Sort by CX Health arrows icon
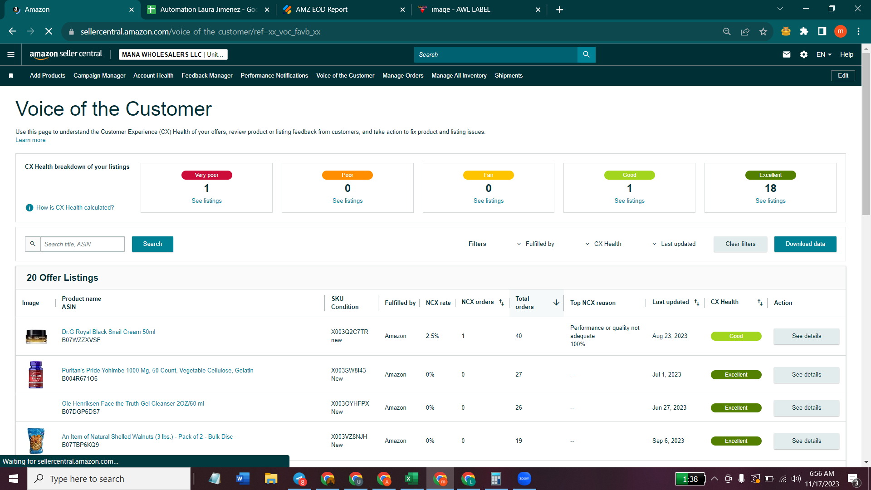This screenshot has width=871, height=490. click(760, 303)
